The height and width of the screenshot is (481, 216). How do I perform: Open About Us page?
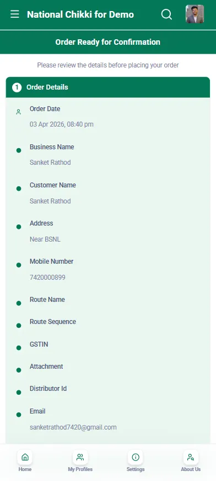[191, 461]
